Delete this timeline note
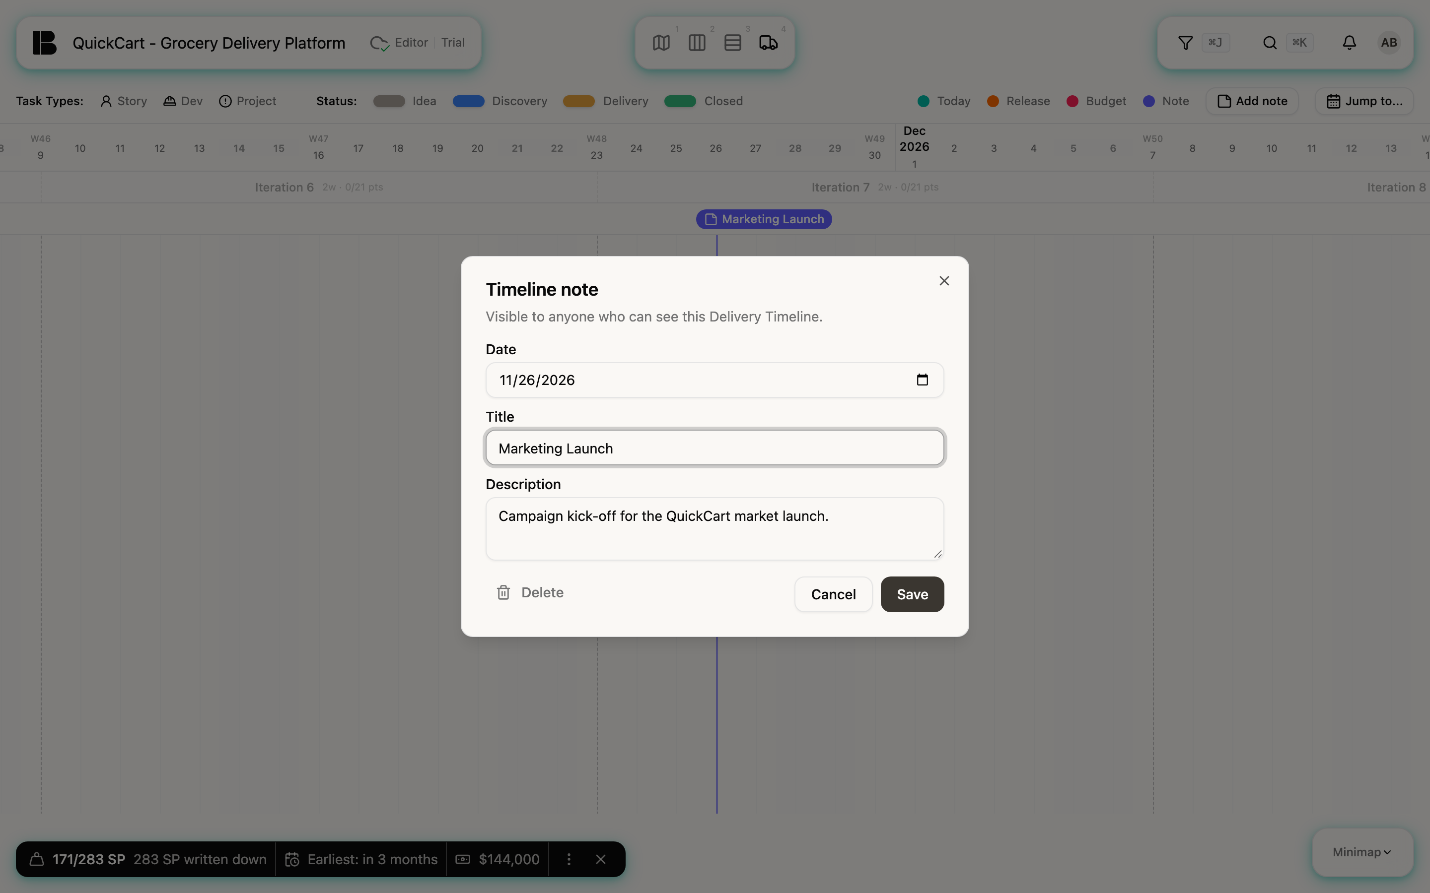 click(529, 592)
